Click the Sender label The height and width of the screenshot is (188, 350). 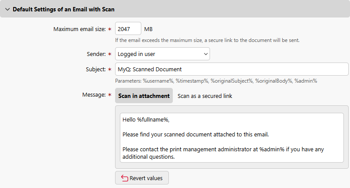[x=96, y=54]
